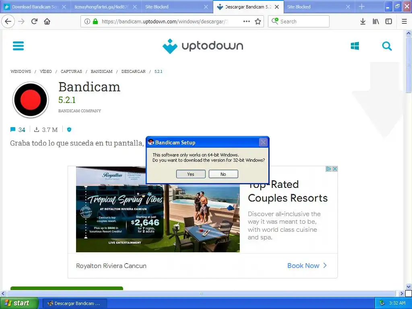Image resolution: width=412 pixels, height=309 pixels.
Task: Click the address bar URL
Action: [x=165, y=22]
